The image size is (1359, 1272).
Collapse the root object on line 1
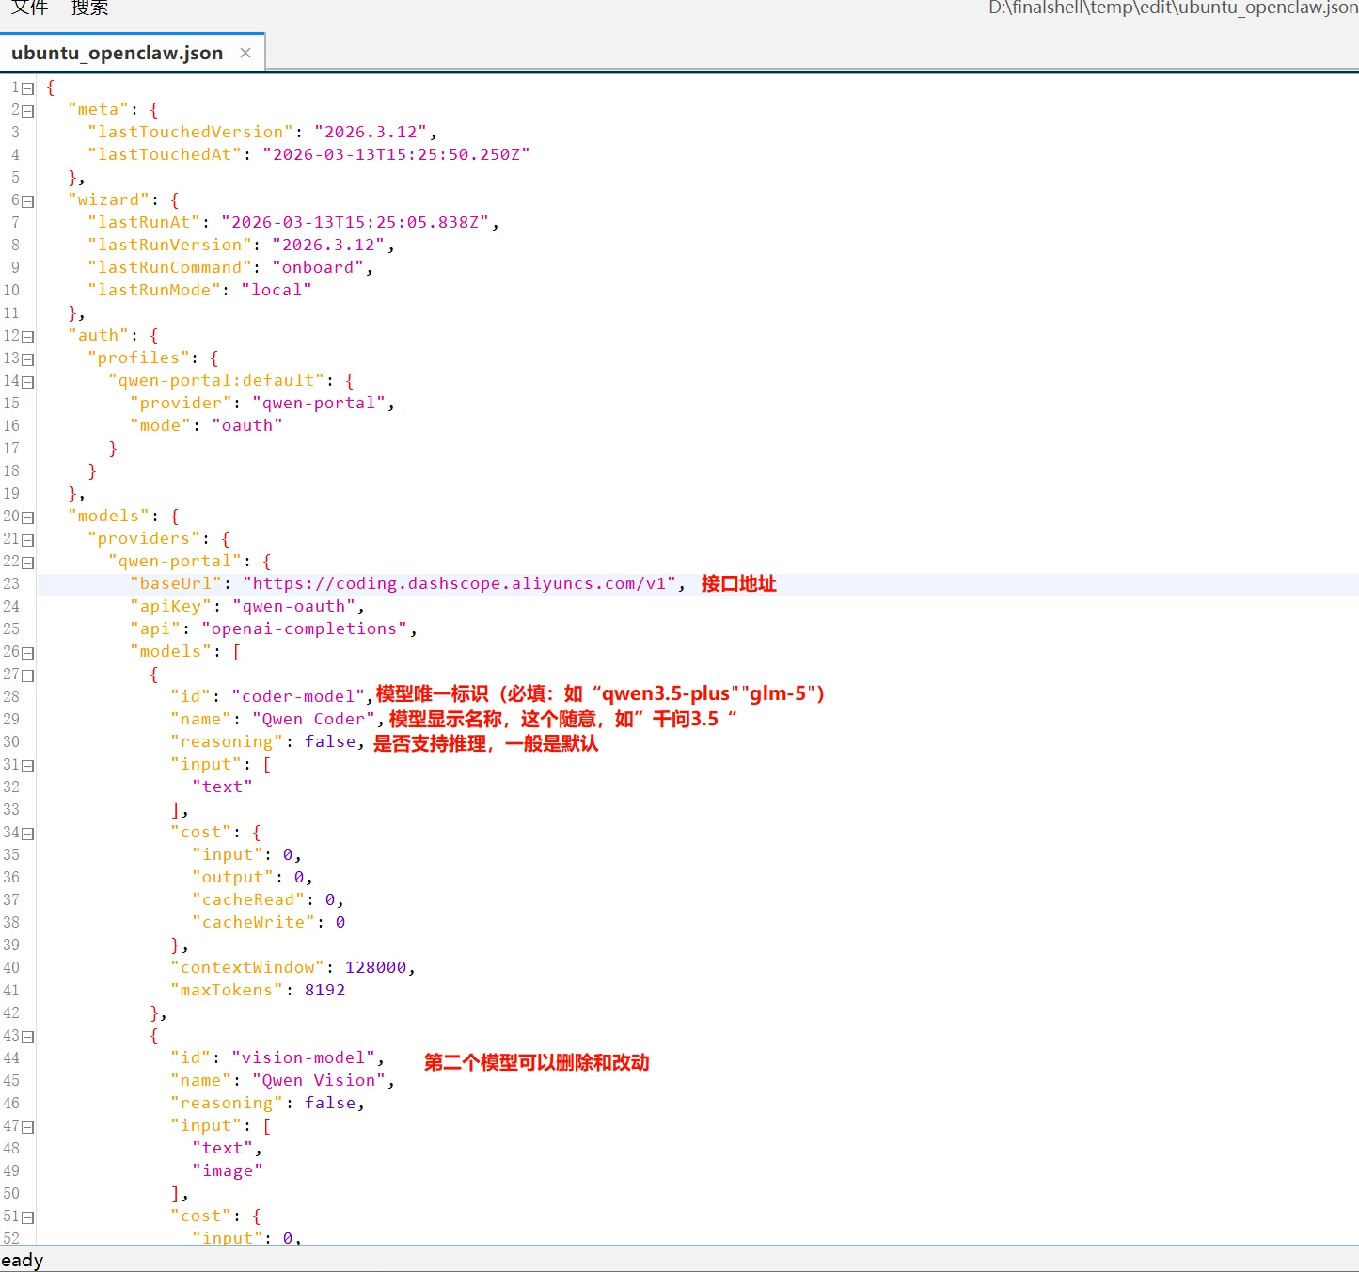point(28,88)
